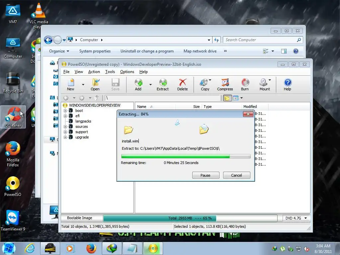Image resolution: width=340 pixels, height=255 pixels.
Task: Click the Extract toolbar icon
Action: pos(163,84)
